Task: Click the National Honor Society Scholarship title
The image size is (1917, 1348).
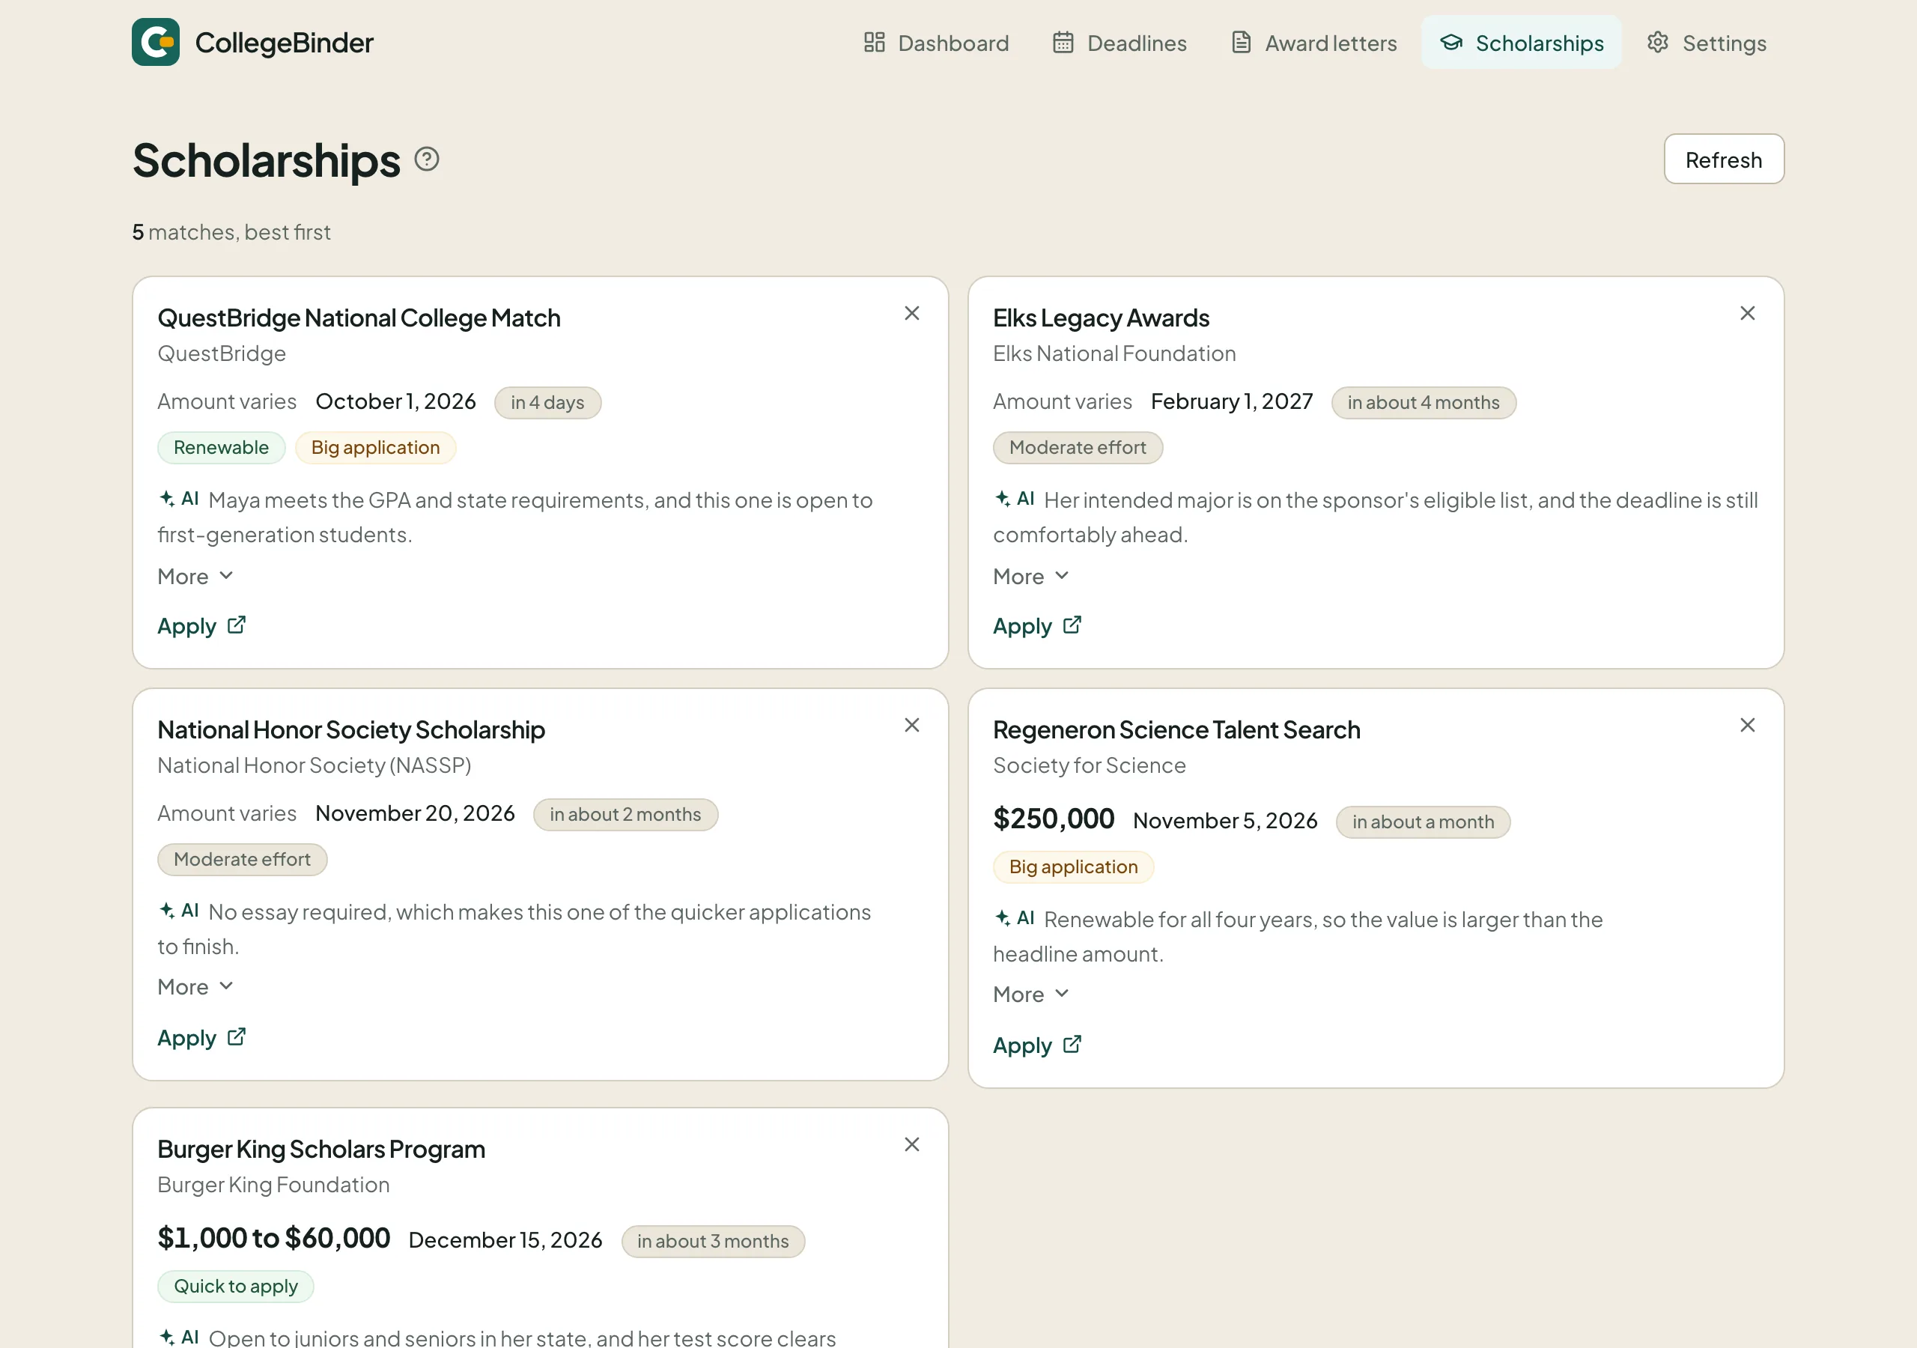Action: tap(351, 730)
